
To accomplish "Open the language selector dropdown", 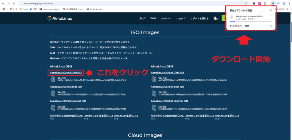I will (x=216, y=18).
